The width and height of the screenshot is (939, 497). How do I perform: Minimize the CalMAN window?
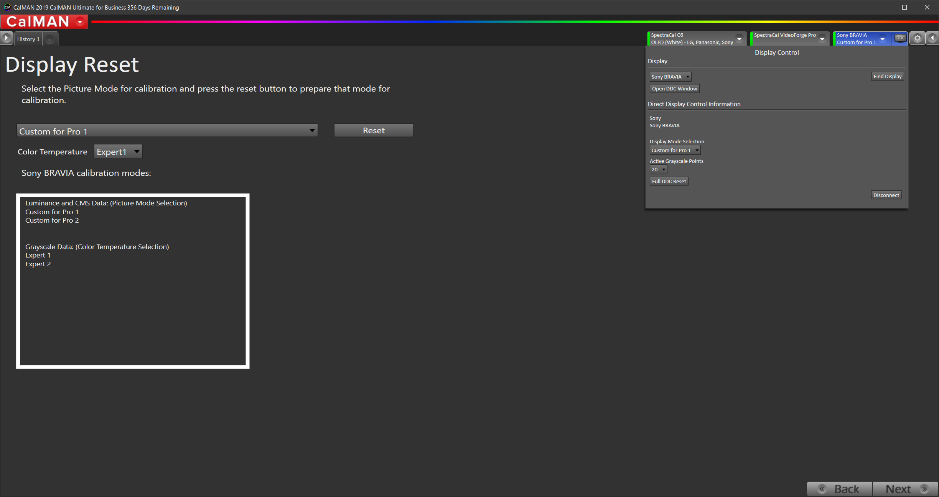click(882, 7)
